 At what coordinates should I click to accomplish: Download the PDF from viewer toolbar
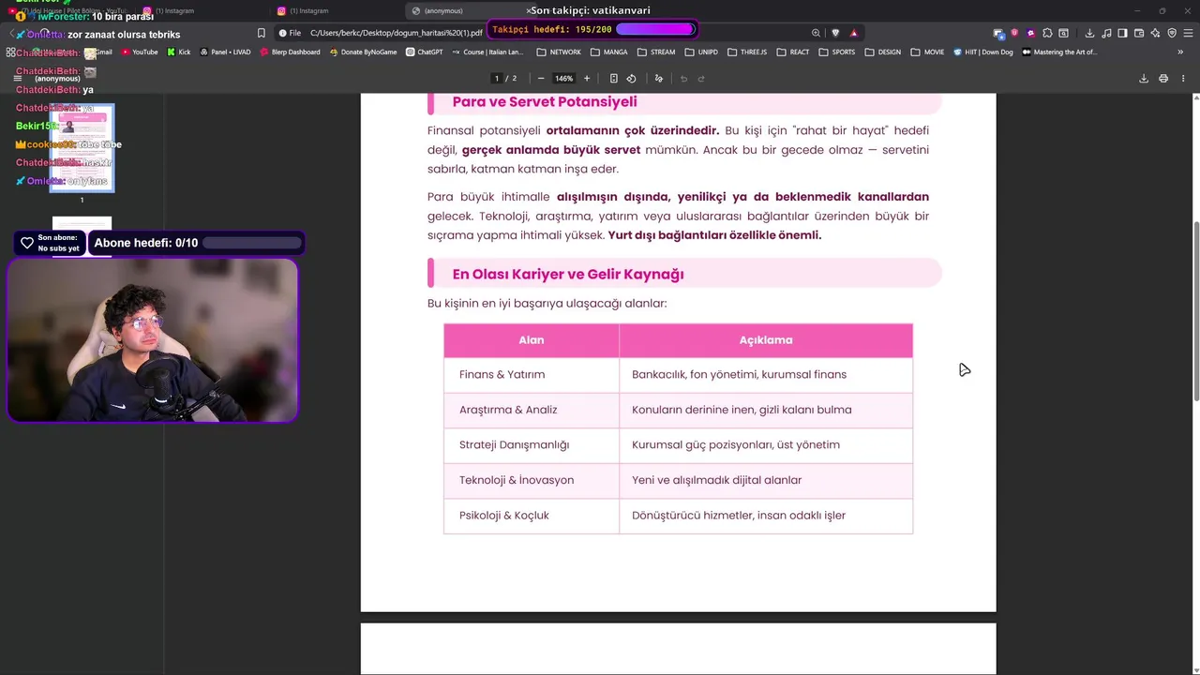(1144, 79)
